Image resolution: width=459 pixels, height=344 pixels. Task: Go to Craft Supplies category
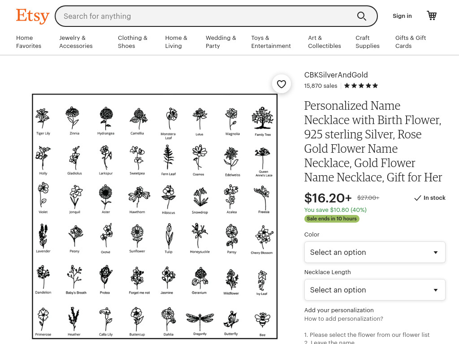coord(368,42)
